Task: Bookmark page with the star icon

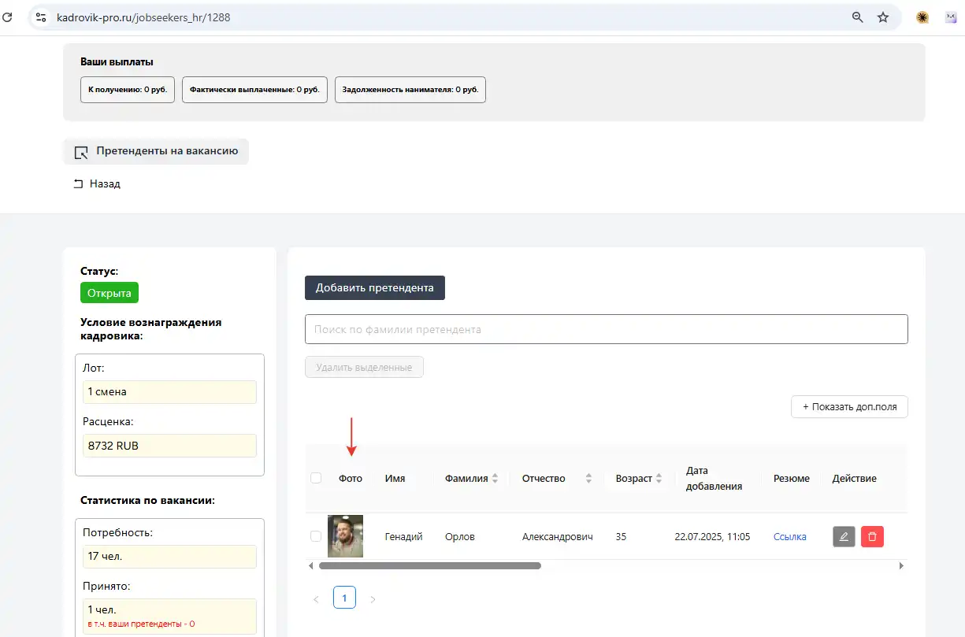Action: pos(883,17)
